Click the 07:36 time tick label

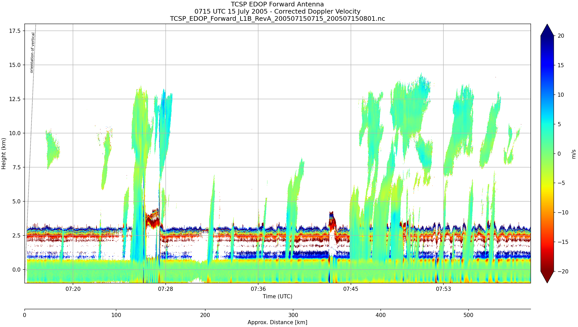tap(258, 289)
